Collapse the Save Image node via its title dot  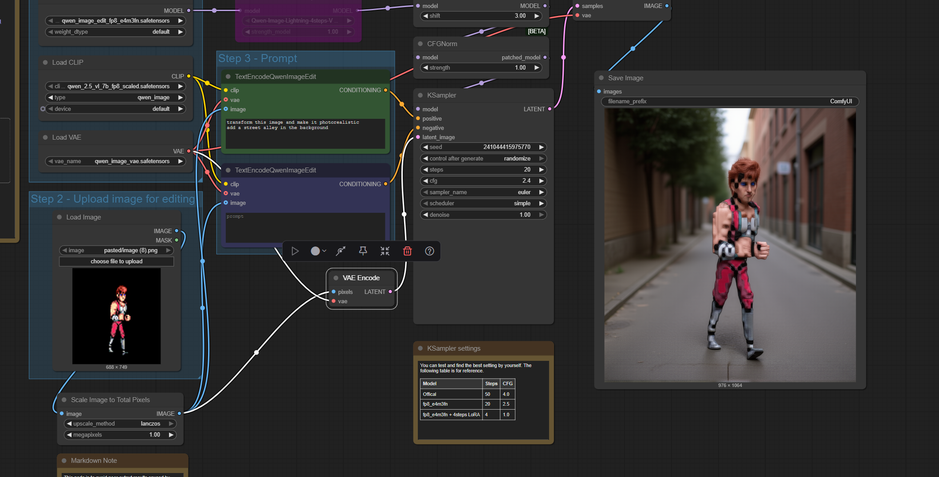[601, 78]
